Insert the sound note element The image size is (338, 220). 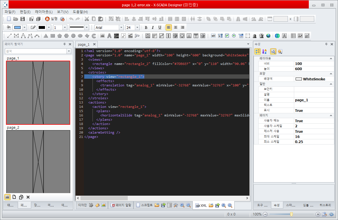pyautogui.click(x=123, y=36)
